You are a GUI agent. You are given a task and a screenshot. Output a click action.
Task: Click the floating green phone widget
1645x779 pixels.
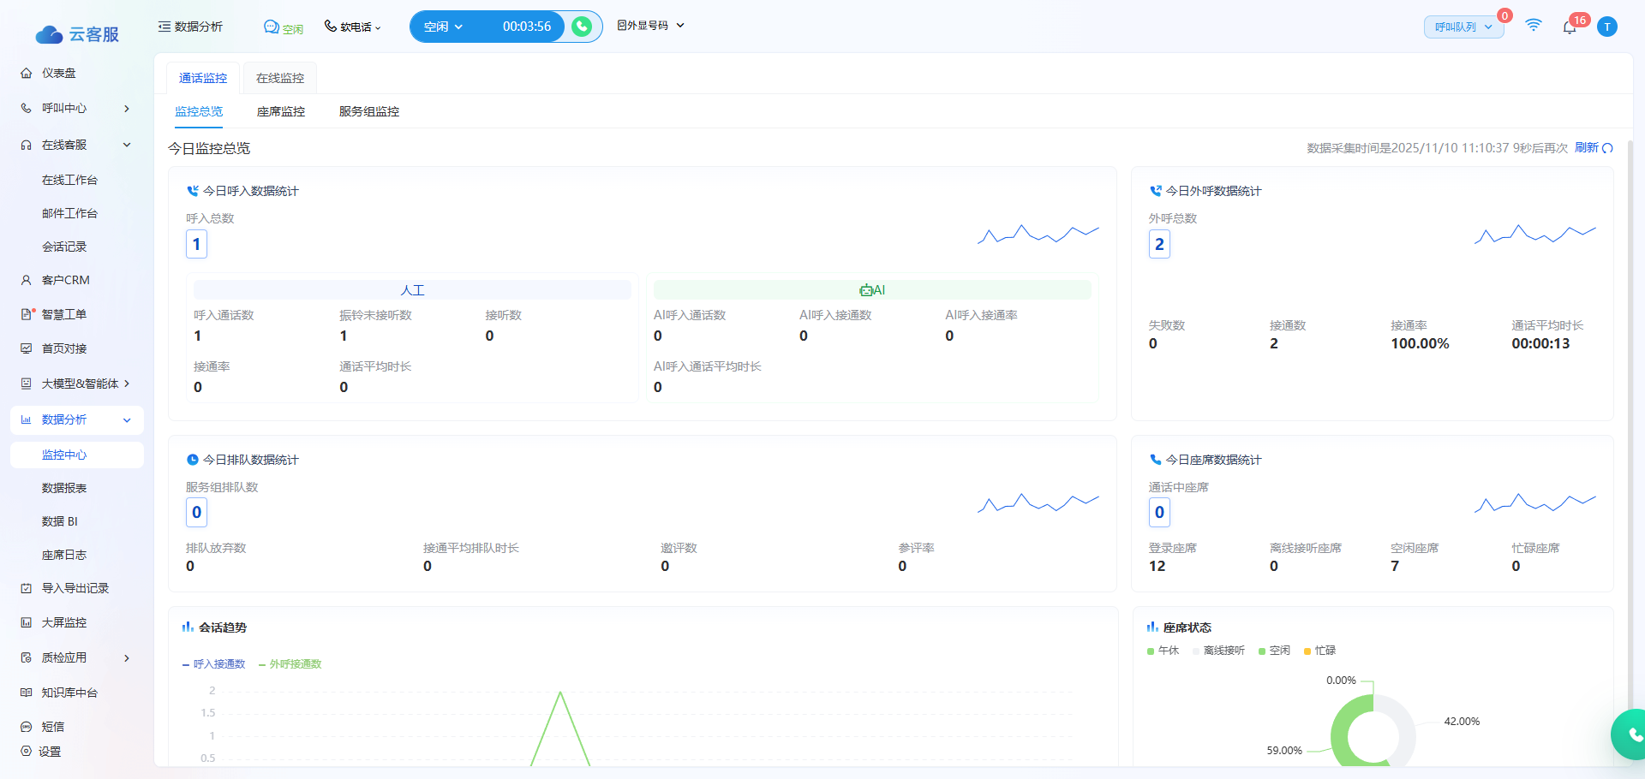(x=1632, y=734)
